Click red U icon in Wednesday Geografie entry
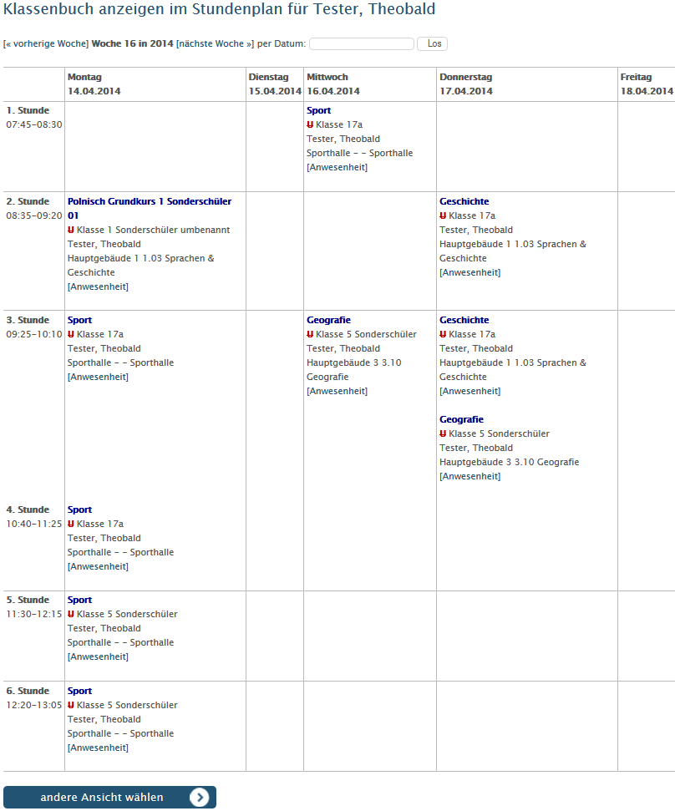675x811 pixels. [x=310, y=334]
